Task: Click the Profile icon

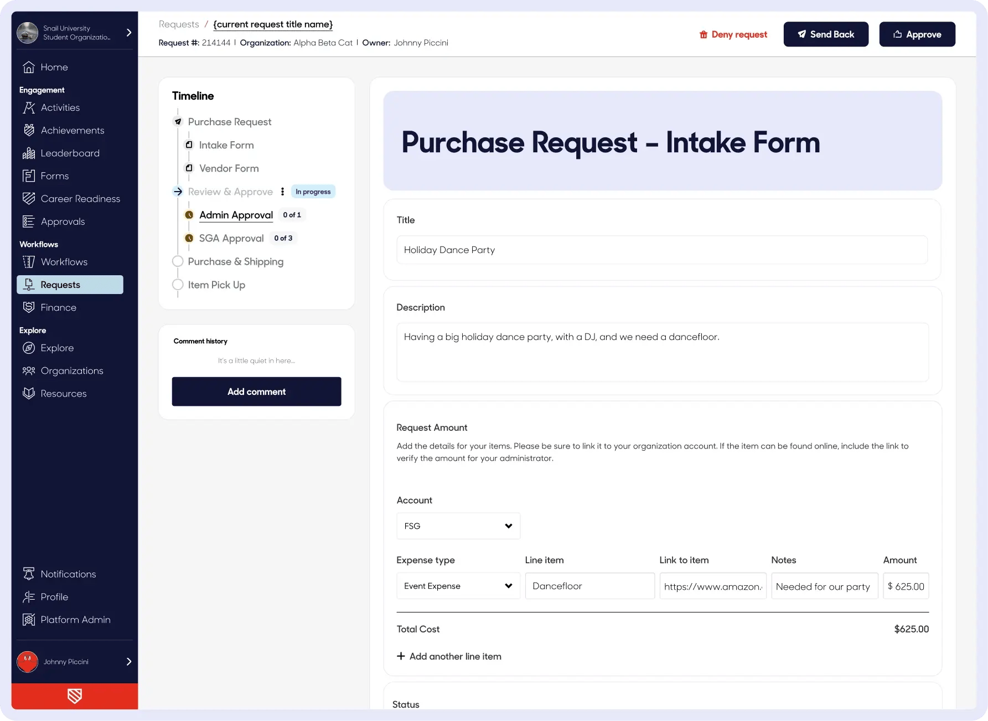Action: (x=29, y=596)
